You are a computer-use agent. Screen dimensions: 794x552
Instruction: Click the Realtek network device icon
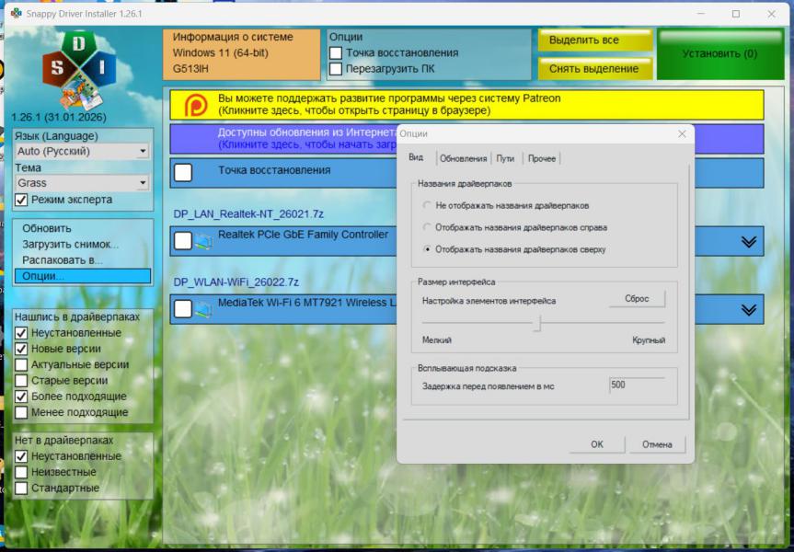pyautogui.click(x=203, y=241)
